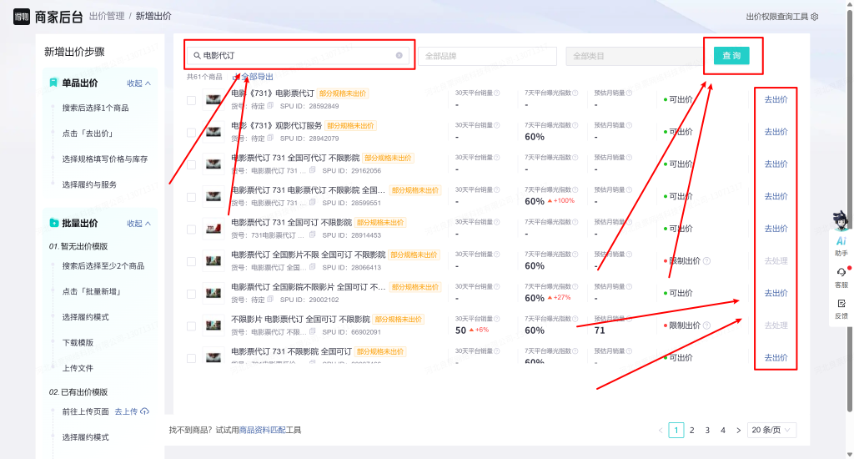The image size is (854, 459).
Task: Copy 货号 for SPU ID 29162056
Action: point(312,170)
